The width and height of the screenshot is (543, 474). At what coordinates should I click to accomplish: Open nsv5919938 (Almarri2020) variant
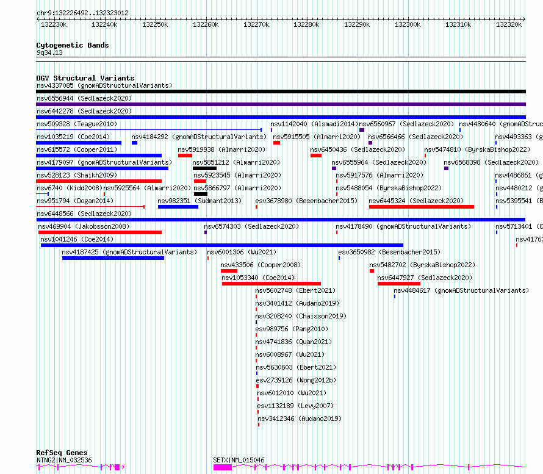[221, 149]
